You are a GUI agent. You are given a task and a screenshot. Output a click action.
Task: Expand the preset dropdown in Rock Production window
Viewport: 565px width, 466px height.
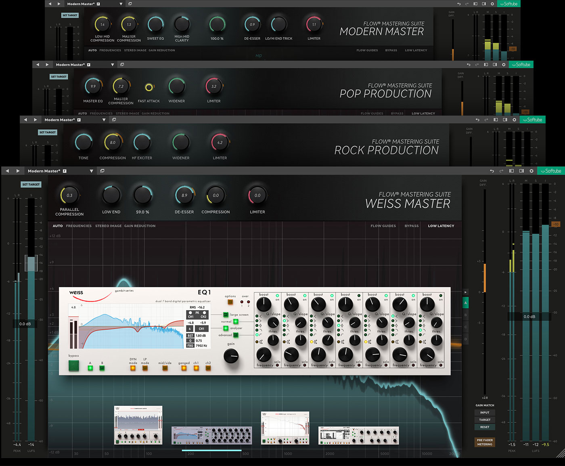(x=104, y=120)
